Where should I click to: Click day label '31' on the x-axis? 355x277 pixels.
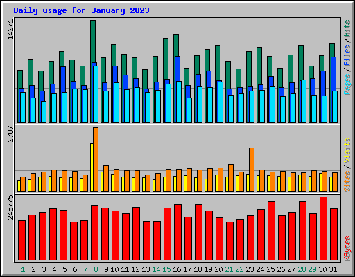click(333, 269)
